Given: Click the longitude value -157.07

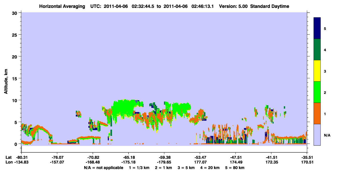Looking at the screenshot, I should pyautogui.click(x=57, y=162).
